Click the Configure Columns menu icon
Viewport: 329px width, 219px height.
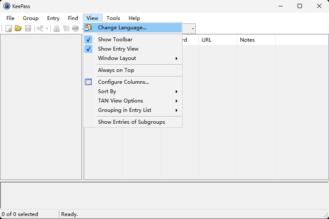coord(88,82)
